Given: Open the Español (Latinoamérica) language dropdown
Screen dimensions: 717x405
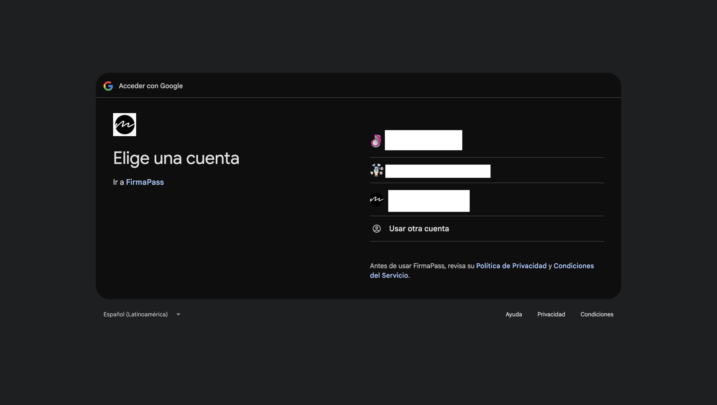Looking at the screenshot, I should pos(142,314).
